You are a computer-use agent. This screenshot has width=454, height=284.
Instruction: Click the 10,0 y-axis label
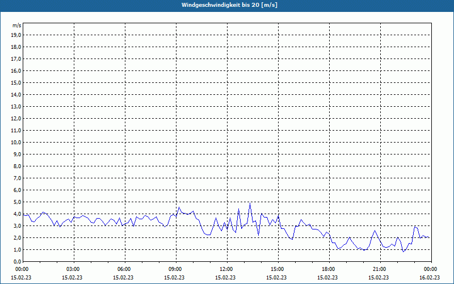coord(16,143)
